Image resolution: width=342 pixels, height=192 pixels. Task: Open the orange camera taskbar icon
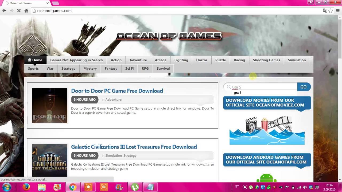(x=104, y=187)
